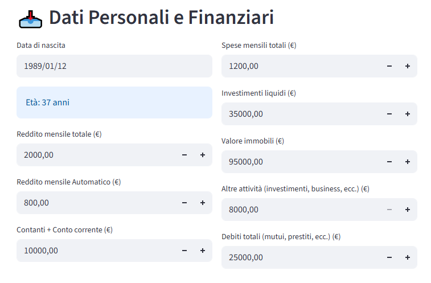Increase Reddito mensile totale with plus button

point(202,155)
